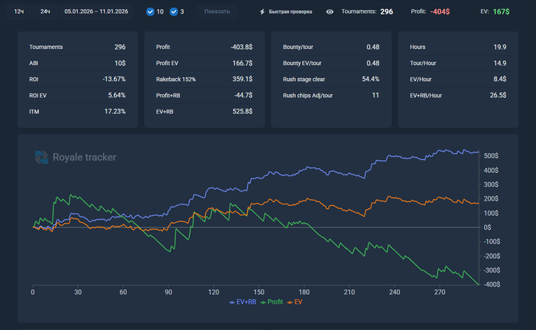Screen dimensions: 536x330
Task: Select the 12ч time range button
Action: 19,11
